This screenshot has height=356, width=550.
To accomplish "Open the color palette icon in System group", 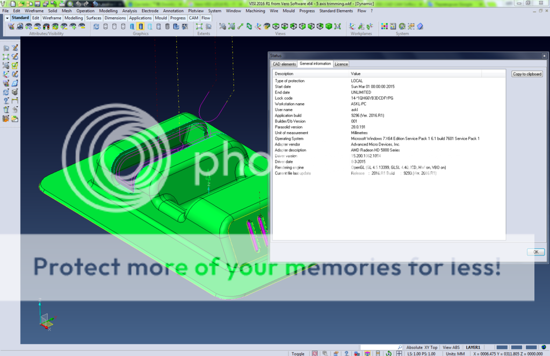I will click(384, 26).
